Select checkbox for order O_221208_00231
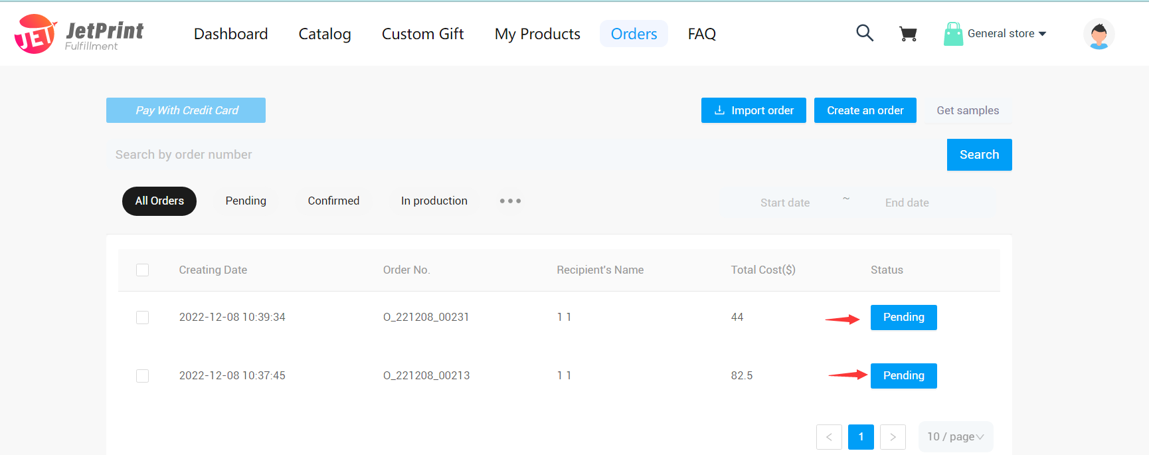The image size is (1149, 455). [142, 318]
